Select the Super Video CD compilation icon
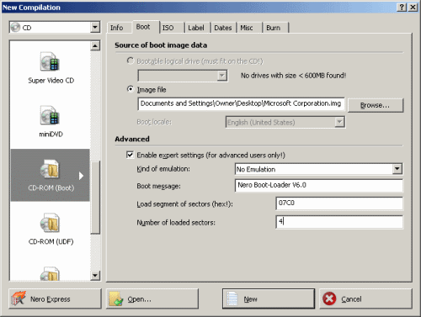 tap(51, 61)
